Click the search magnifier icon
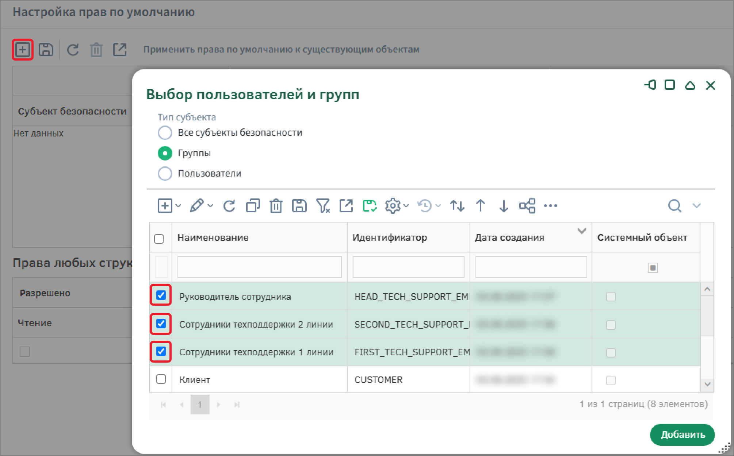This screenshot has height=456, width=734. [674, 206]
